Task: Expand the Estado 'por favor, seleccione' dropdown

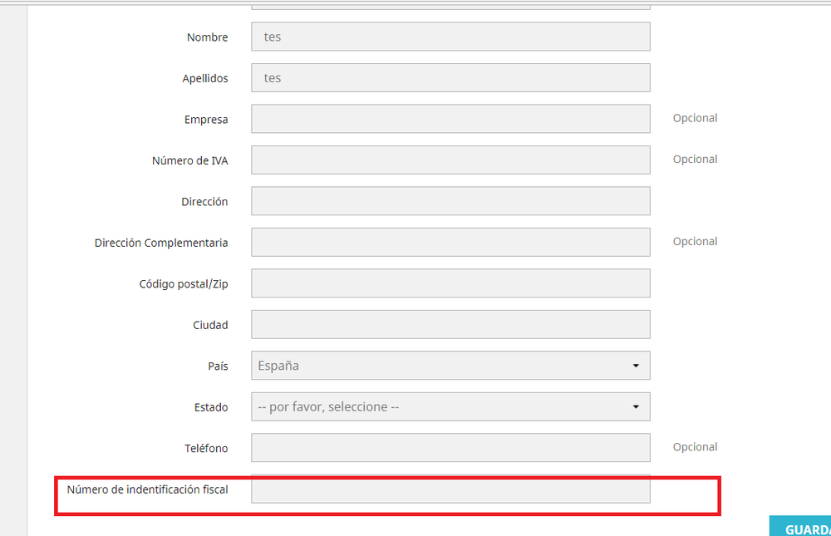Action: [450, 406]
